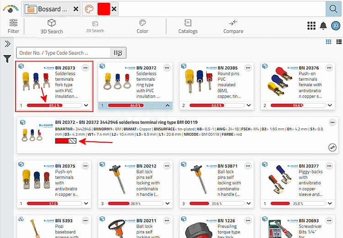Click 3D cube icon on BN 20373 card

(x=21, y=66)
